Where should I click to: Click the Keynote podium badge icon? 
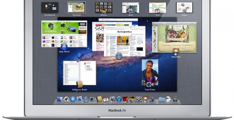point(176,52)
